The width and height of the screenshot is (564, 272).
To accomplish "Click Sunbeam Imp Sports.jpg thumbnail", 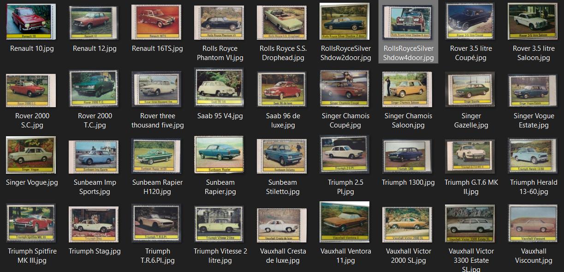I will point(94,157).
